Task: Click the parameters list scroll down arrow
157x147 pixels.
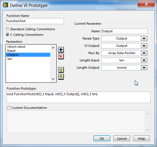Action: (x=53, y=79)
